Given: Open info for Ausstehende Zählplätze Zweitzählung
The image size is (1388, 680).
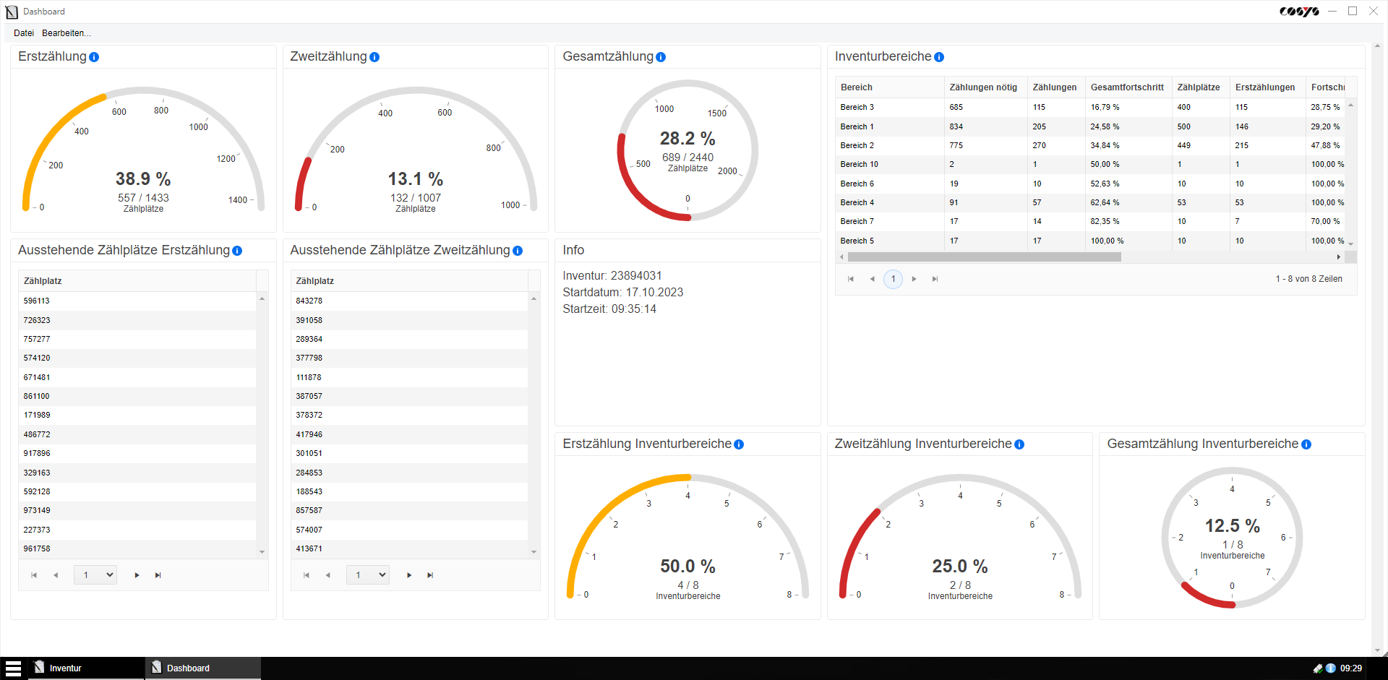Looking at the screenshot, I should coord(518,251).
